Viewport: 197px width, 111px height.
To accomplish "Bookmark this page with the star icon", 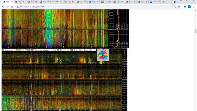I will click(x=179, y=7).
